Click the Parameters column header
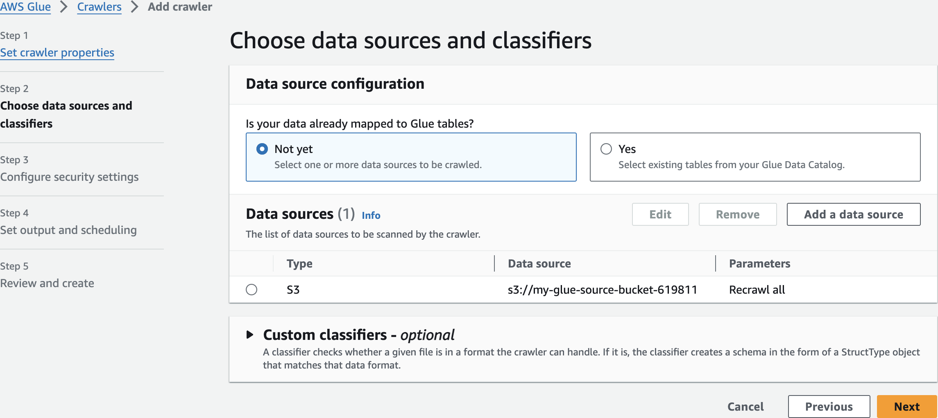Image resolution: width=938 pixels, height=418 pixels. pos(759,264)
